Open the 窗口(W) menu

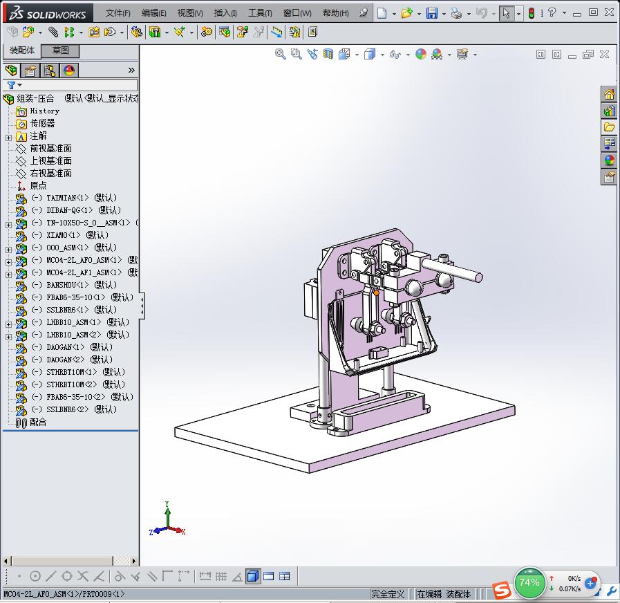[297, 13]
